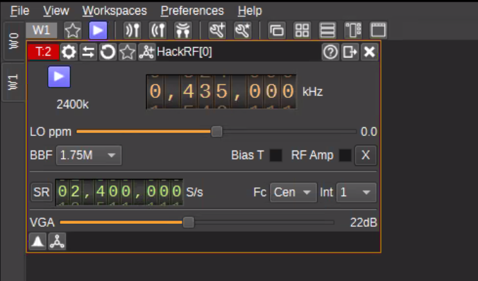Add a feature with wrench-star icon

click(243, 31)
